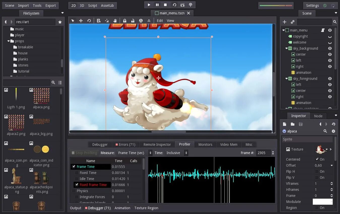340x214 pixels.
Task: Switch to the Script workspace
Action: tap(92, 6)
